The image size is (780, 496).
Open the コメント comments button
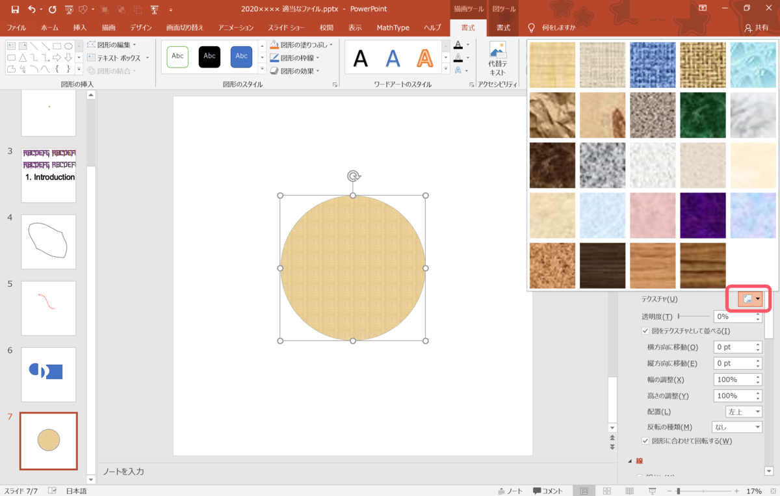(548, 491)
